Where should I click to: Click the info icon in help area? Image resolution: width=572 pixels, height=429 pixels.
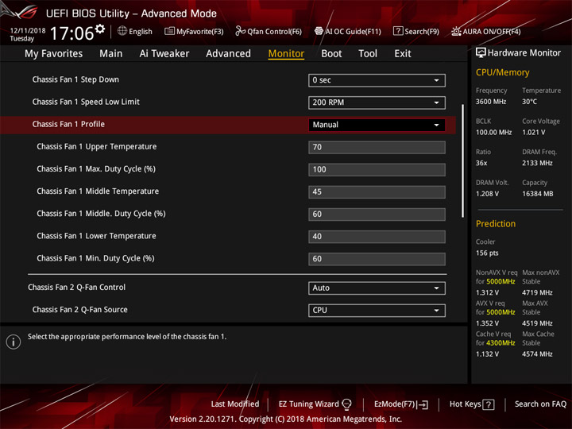tap(14, 342)
